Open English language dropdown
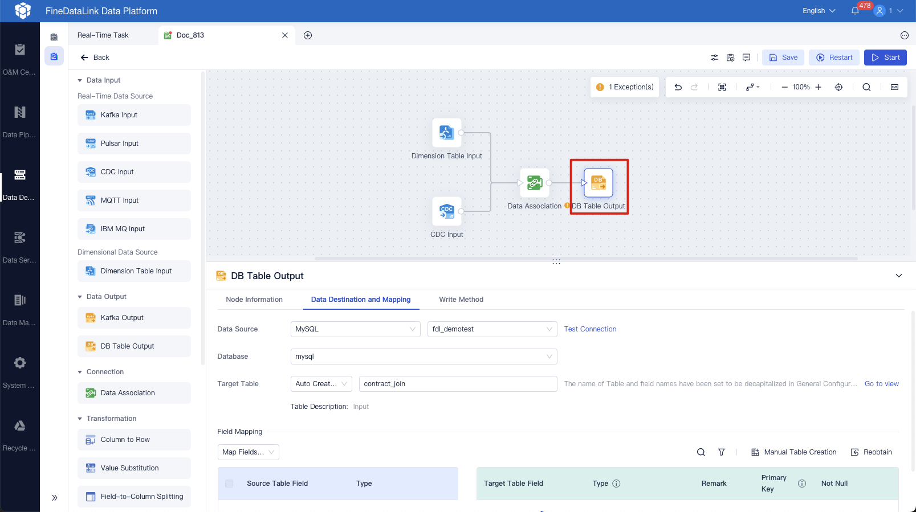916x512 pixels. click(819, 11)
